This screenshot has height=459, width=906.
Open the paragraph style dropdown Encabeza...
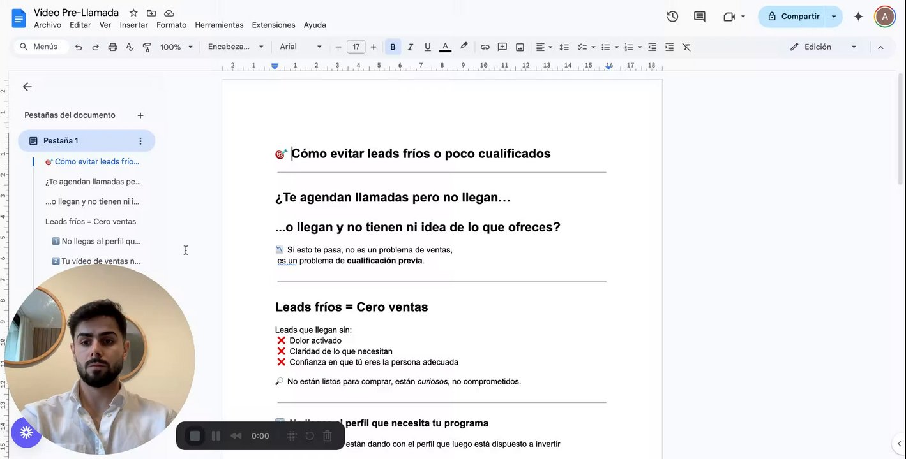[236, 47]
